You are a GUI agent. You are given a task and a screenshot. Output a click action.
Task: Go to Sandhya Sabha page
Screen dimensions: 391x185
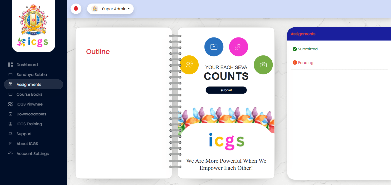31,75
